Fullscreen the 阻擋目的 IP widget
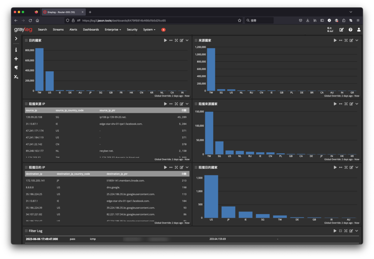374x259 pixels. pos(176,168)
